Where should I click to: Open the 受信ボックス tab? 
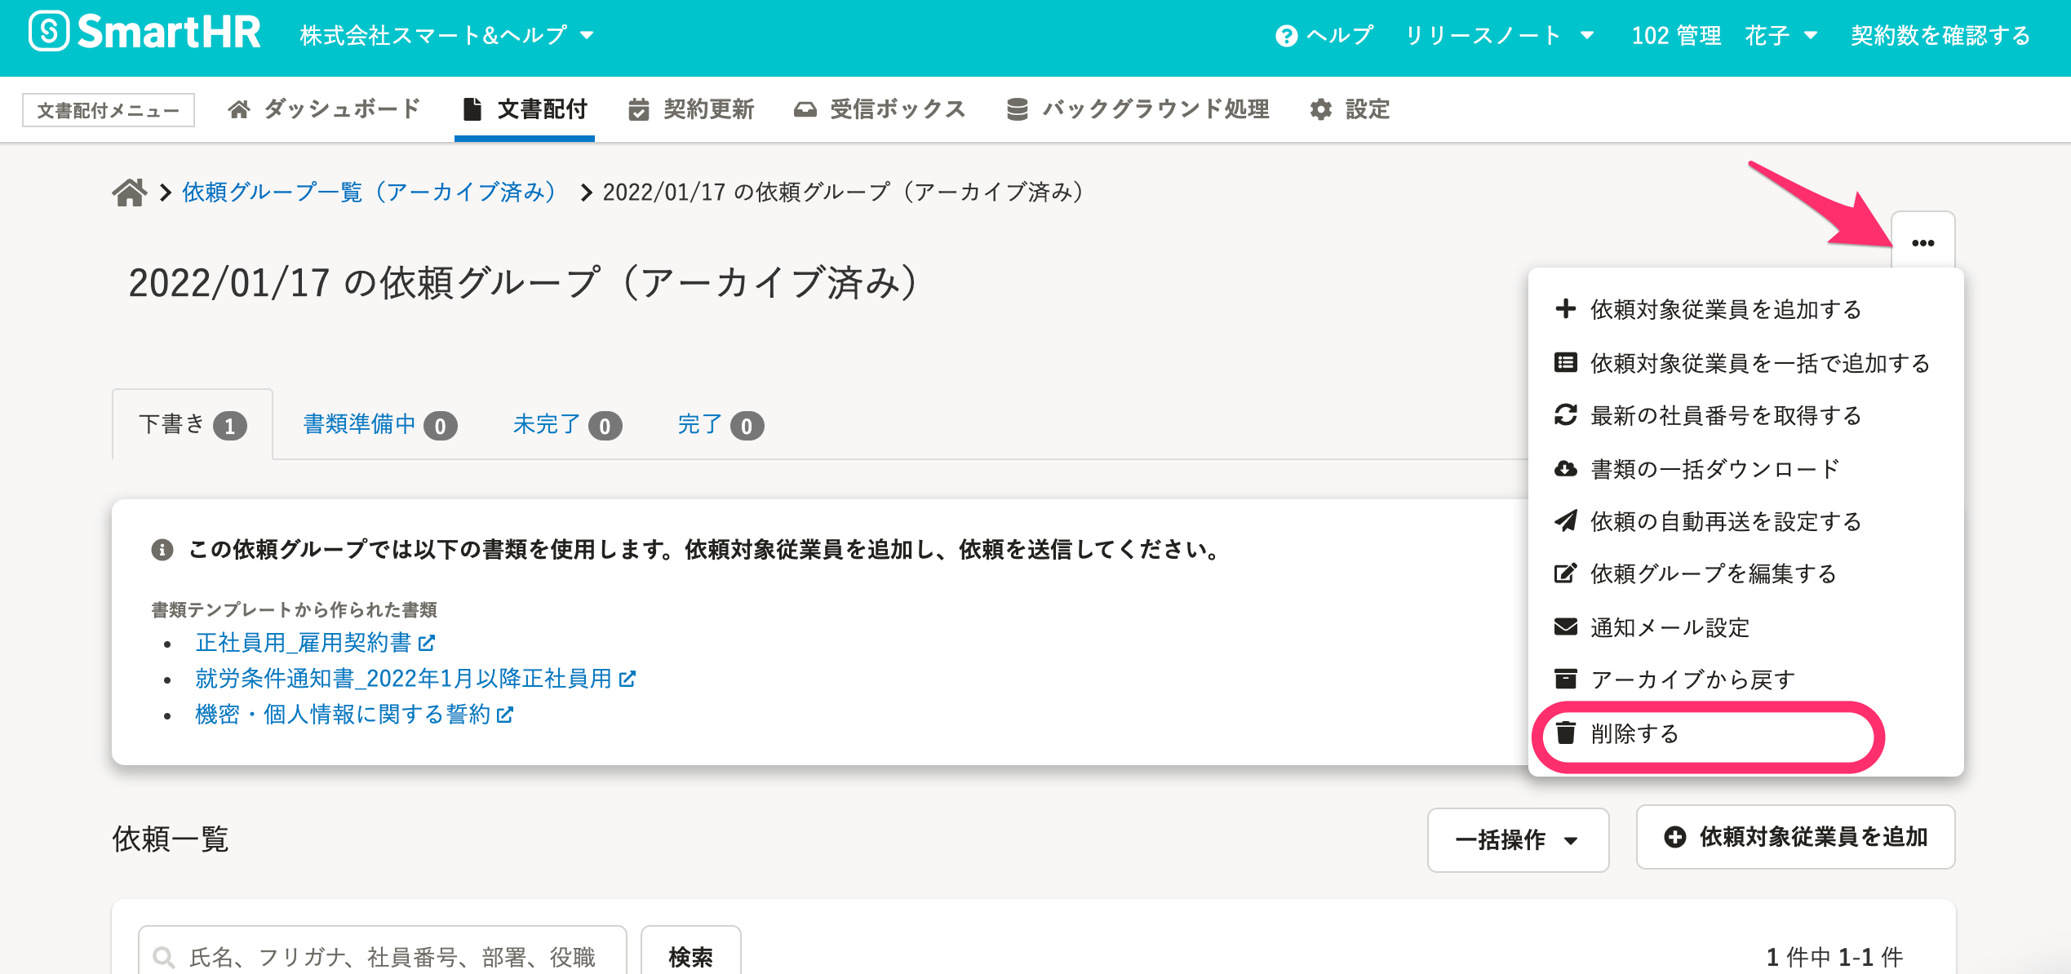pyautogui.click(x=880, y=109)
